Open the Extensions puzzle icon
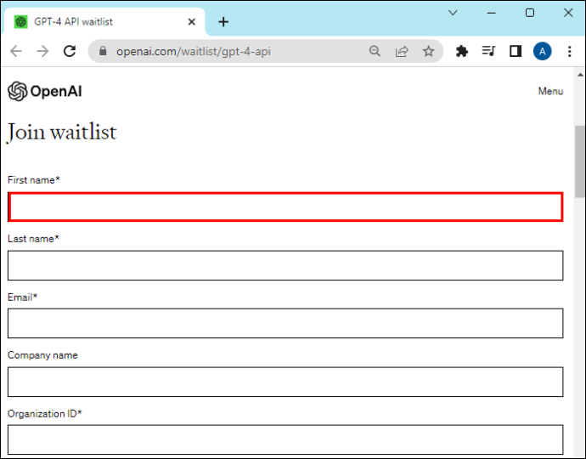The width and height of the screenshot is (586, 459). point(462,51)
